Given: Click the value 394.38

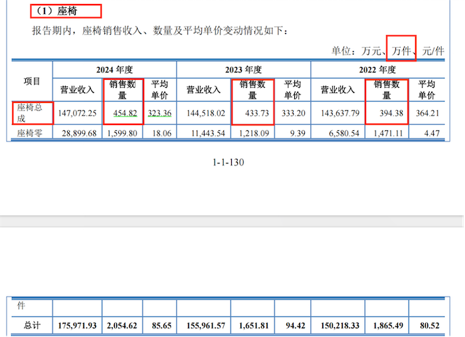Looking at the screenshot, I should (x=391, y=113).
